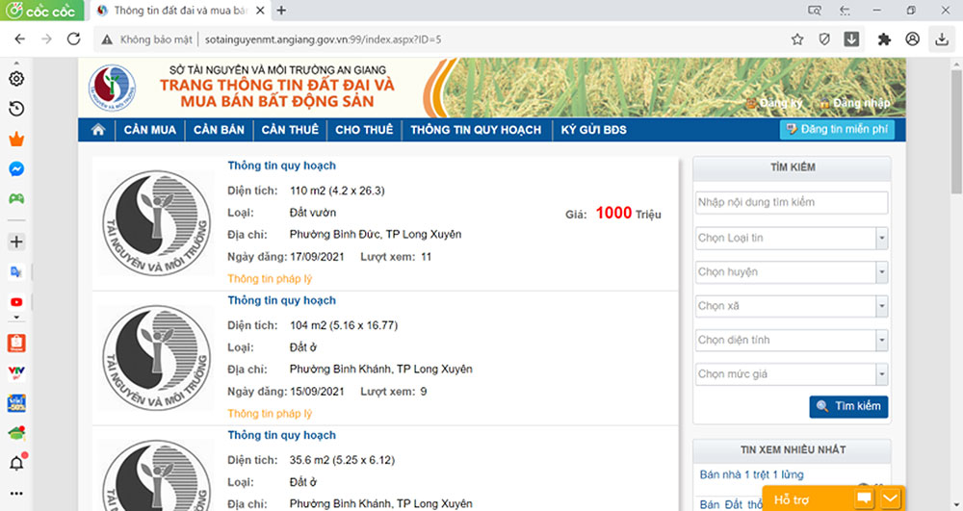Open the game controller sidebar icon
963x511 pixels.
tap(16, 199)
